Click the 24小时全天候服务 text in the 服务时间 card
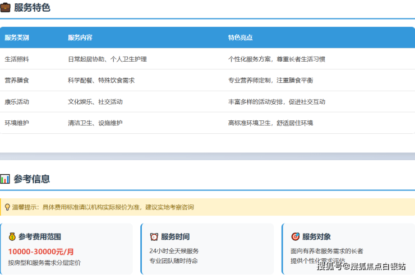Screen dimensions: 415x275 click(x=174, y=251)
